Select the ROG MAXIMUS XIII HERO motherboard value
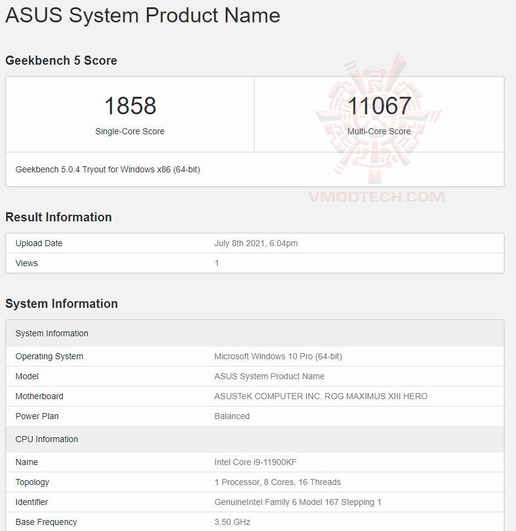Screen dimensions: 516x531 pyautogui.click(x=321, y=396)
